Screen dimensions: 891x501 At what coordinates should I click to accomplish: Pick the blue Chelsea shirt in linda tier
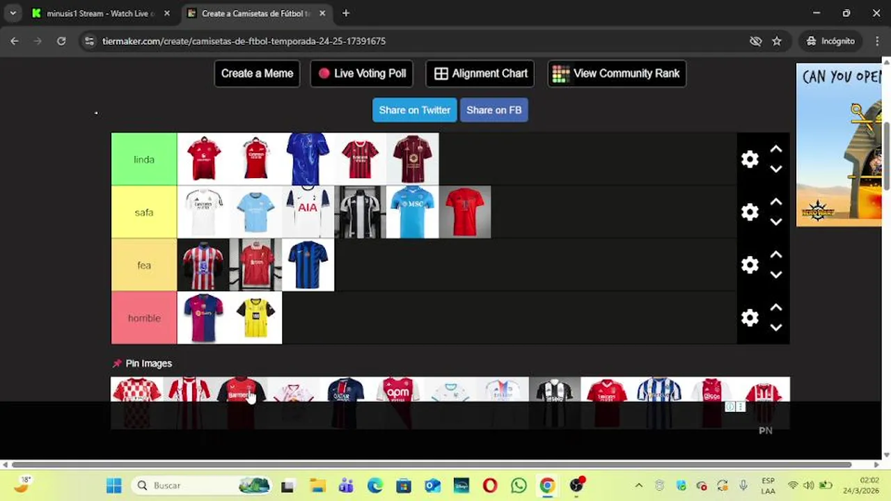pos(308,159)
